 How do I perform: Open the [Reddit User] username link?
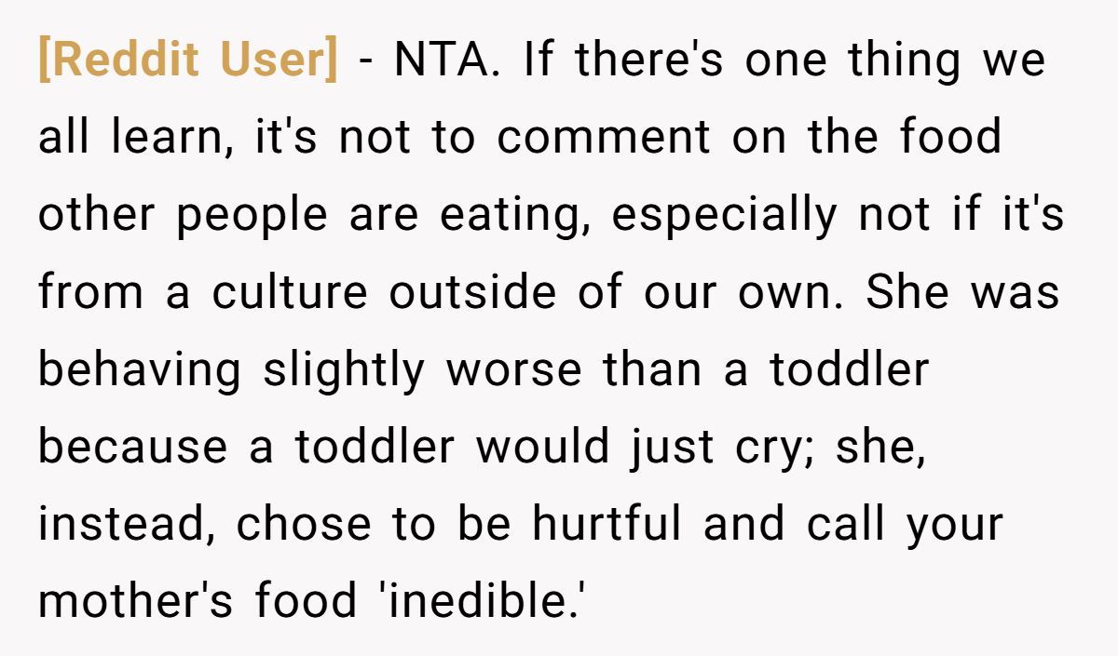point(188,61)
